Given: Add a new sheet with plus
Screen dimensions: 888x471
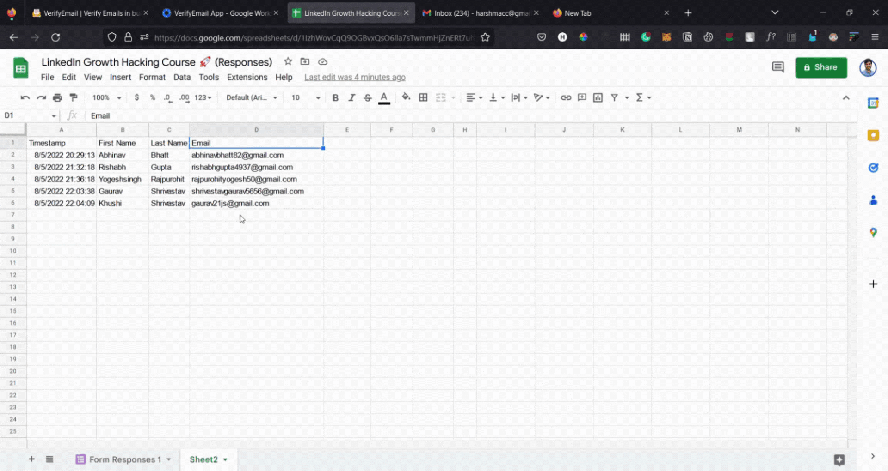Looking at the screenshot, I should tap(31, 459).
